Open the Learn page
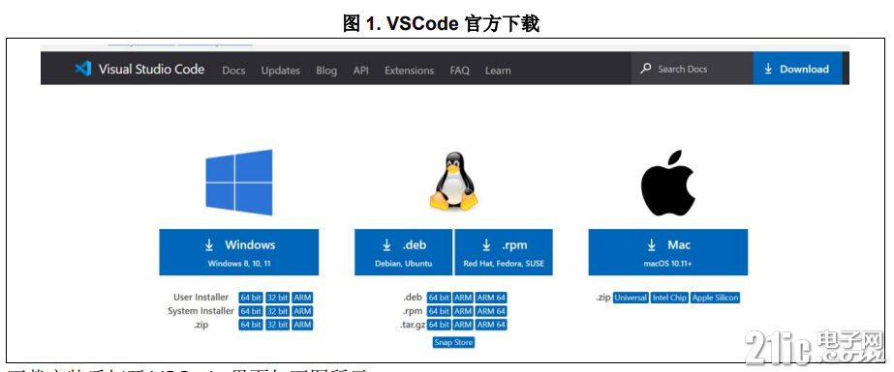 point(498,71)
